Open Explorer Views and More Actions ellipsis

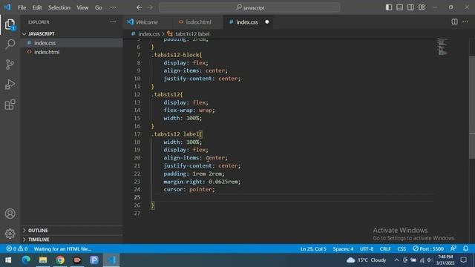click(113, 22)
